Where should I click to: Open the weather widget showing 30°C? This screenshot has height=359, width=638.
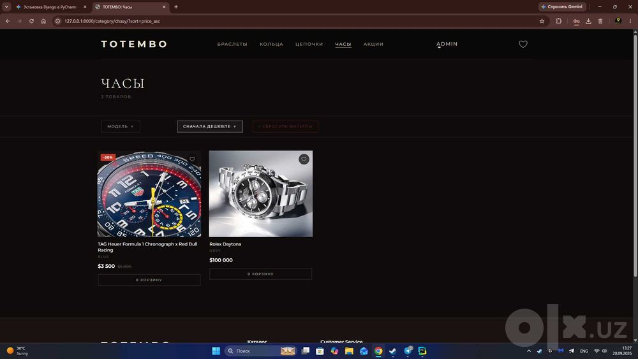(x=17, y=351)
